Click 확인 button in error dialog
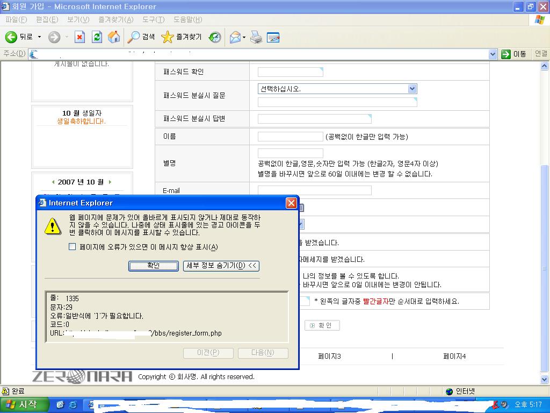 click(x=154, y=266)
